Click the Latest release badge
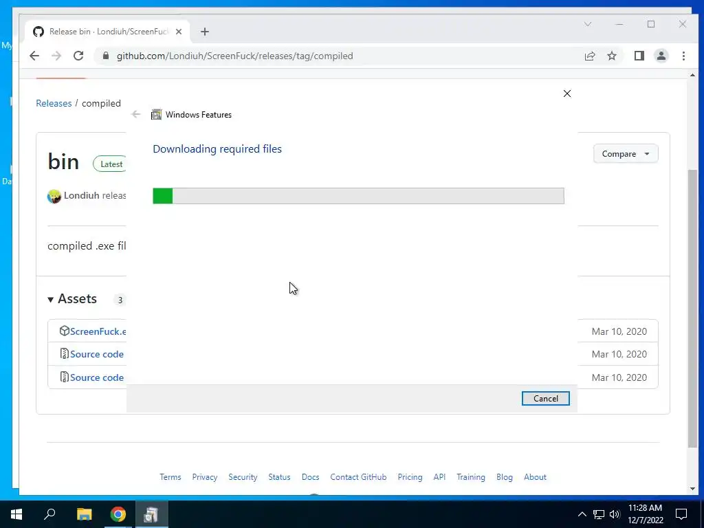The image size is (704, 528). (109, 164)
